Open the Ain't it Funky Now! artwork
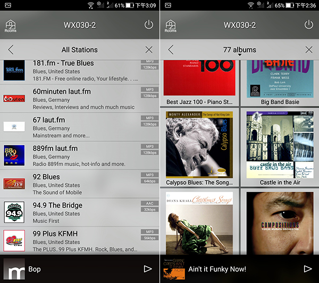The width and height of the screenshot is (319, 283). pos(174,269)
